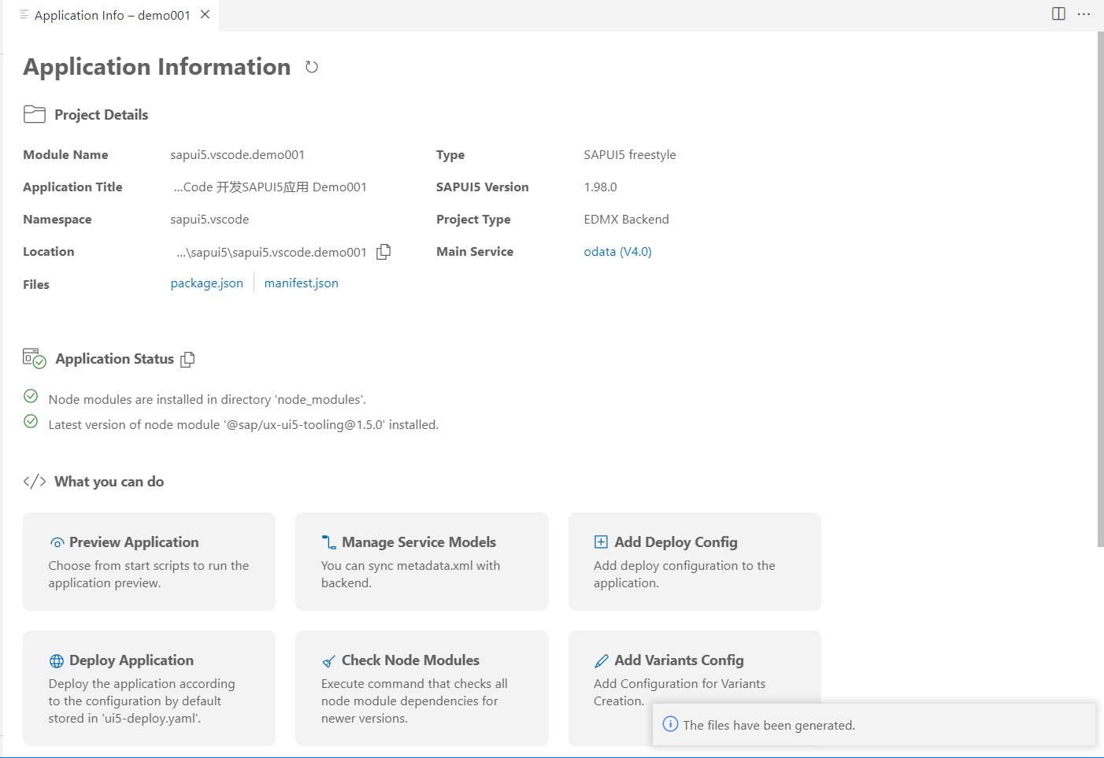The height and width of the screenshot is (758, 1104).
Task: Click the Add Deploy Config plus icon
Action: click(x=601, y=542)
